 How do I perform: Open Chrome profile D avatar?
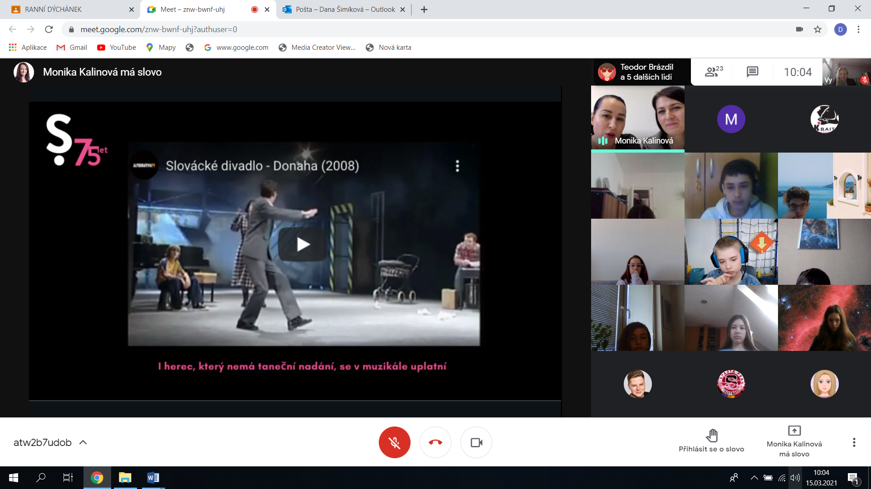pyautogui.click(x=840, y=29)
